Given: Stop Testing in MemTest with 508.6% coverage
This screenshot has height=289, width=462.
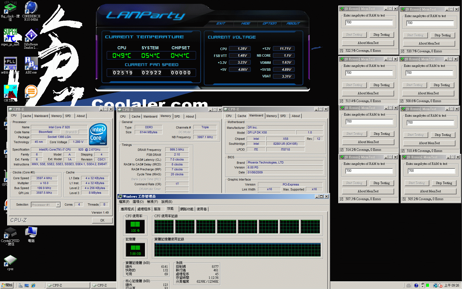Looking at the screenshot, I should click(442, 85).
